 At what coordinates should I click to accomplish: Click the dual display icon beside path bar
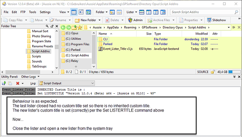[x=234, y=27]
